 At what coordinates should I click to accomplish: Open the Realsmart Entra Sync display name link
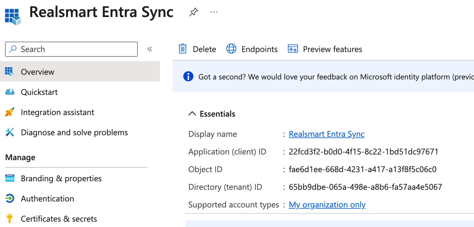pos(326,134)
